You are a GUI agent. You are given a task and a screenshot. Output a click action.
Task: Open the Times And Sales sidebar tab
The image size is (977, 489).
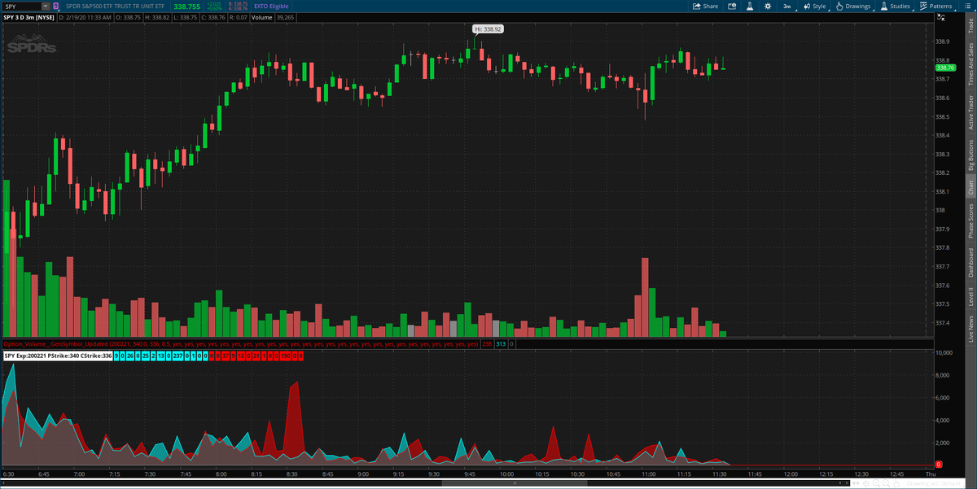click(x=970, y=64)
